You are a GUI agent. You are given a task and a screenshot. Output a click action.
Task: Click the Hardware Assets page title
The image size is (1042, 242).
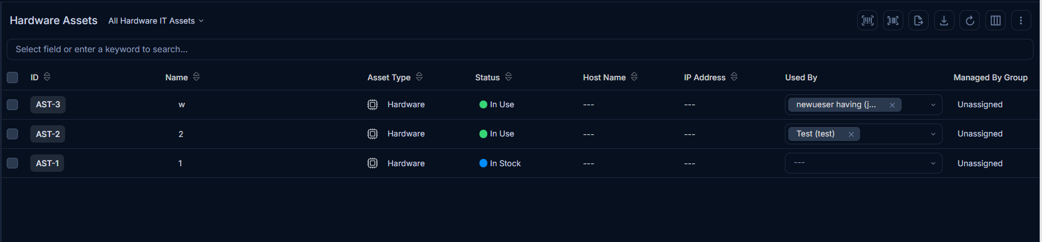click(x=53, y=21)
